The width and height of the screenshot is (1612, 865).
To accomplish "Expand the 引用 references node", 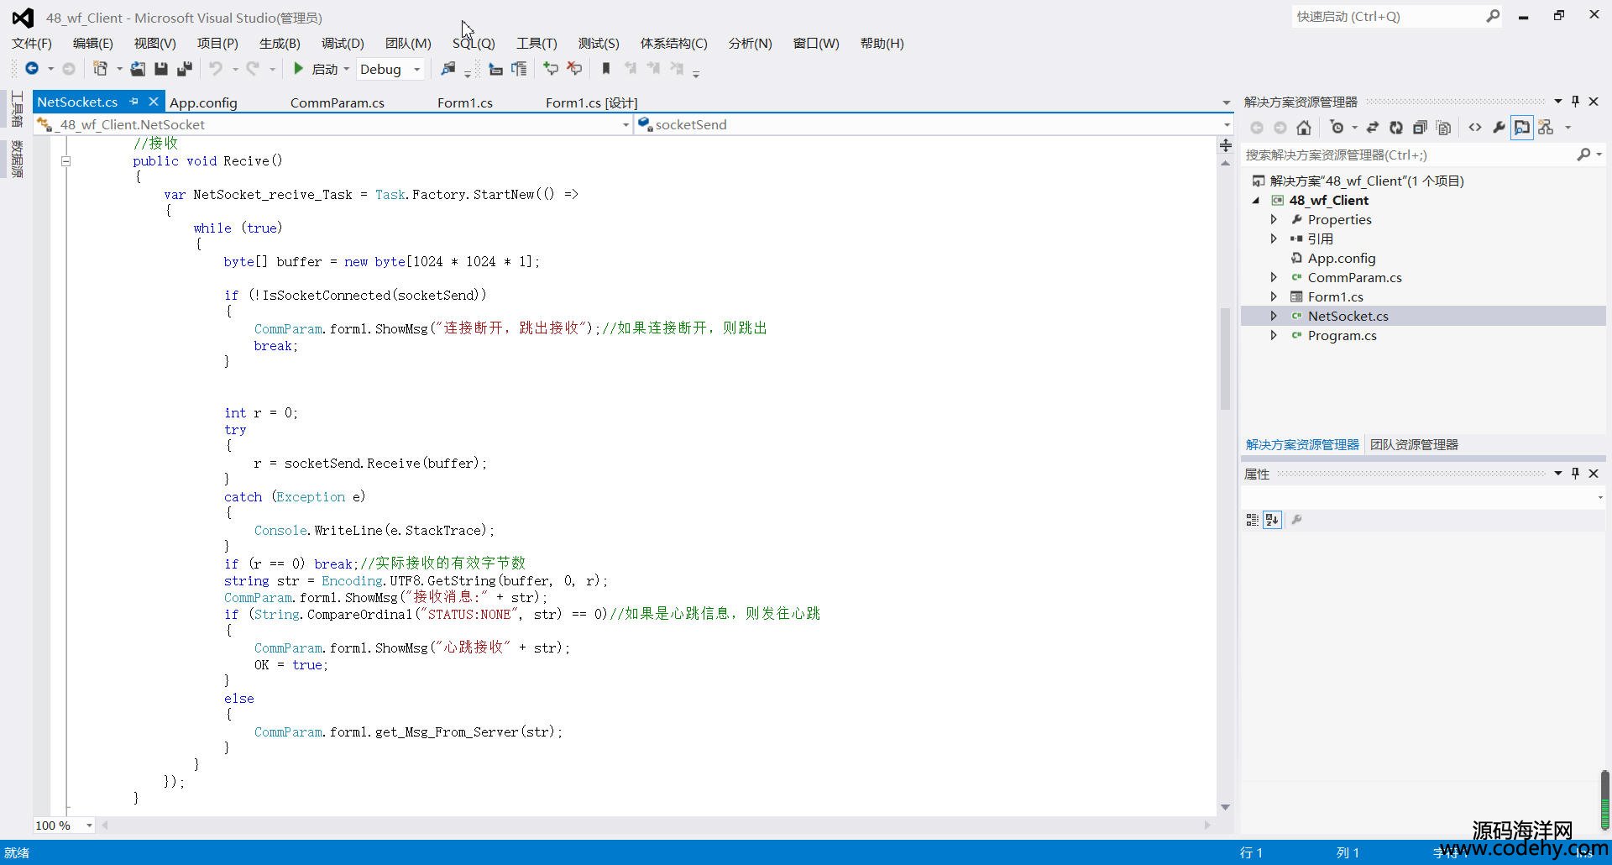I will tap(1274, 239).
